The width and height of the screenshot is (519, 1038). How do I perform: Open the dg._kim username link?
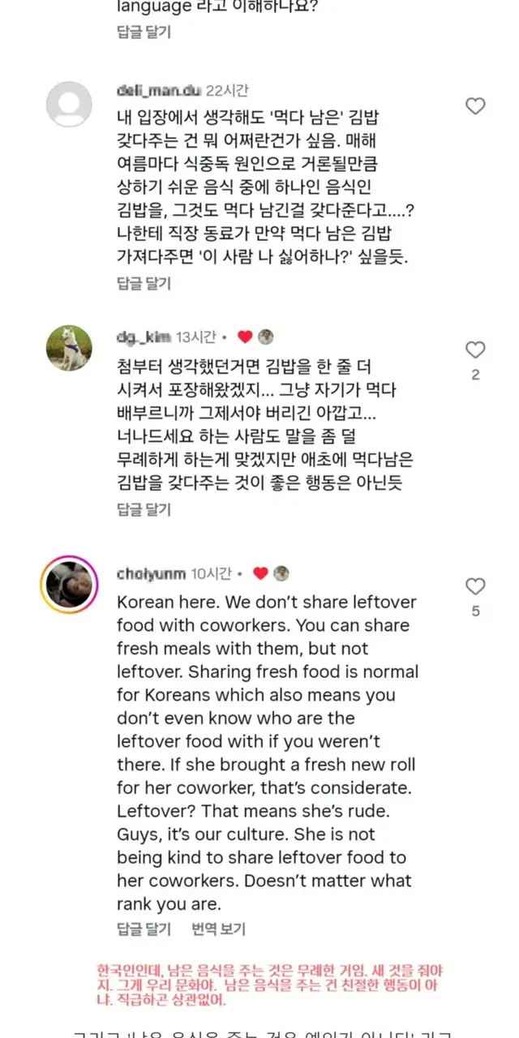click(144, 337)
